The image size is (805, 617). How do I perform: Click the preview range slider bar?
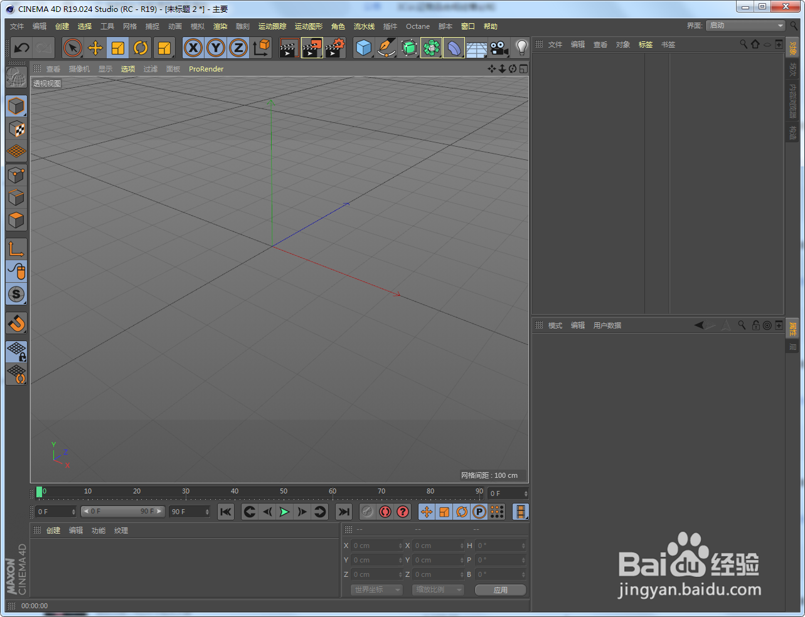[123, 512]
